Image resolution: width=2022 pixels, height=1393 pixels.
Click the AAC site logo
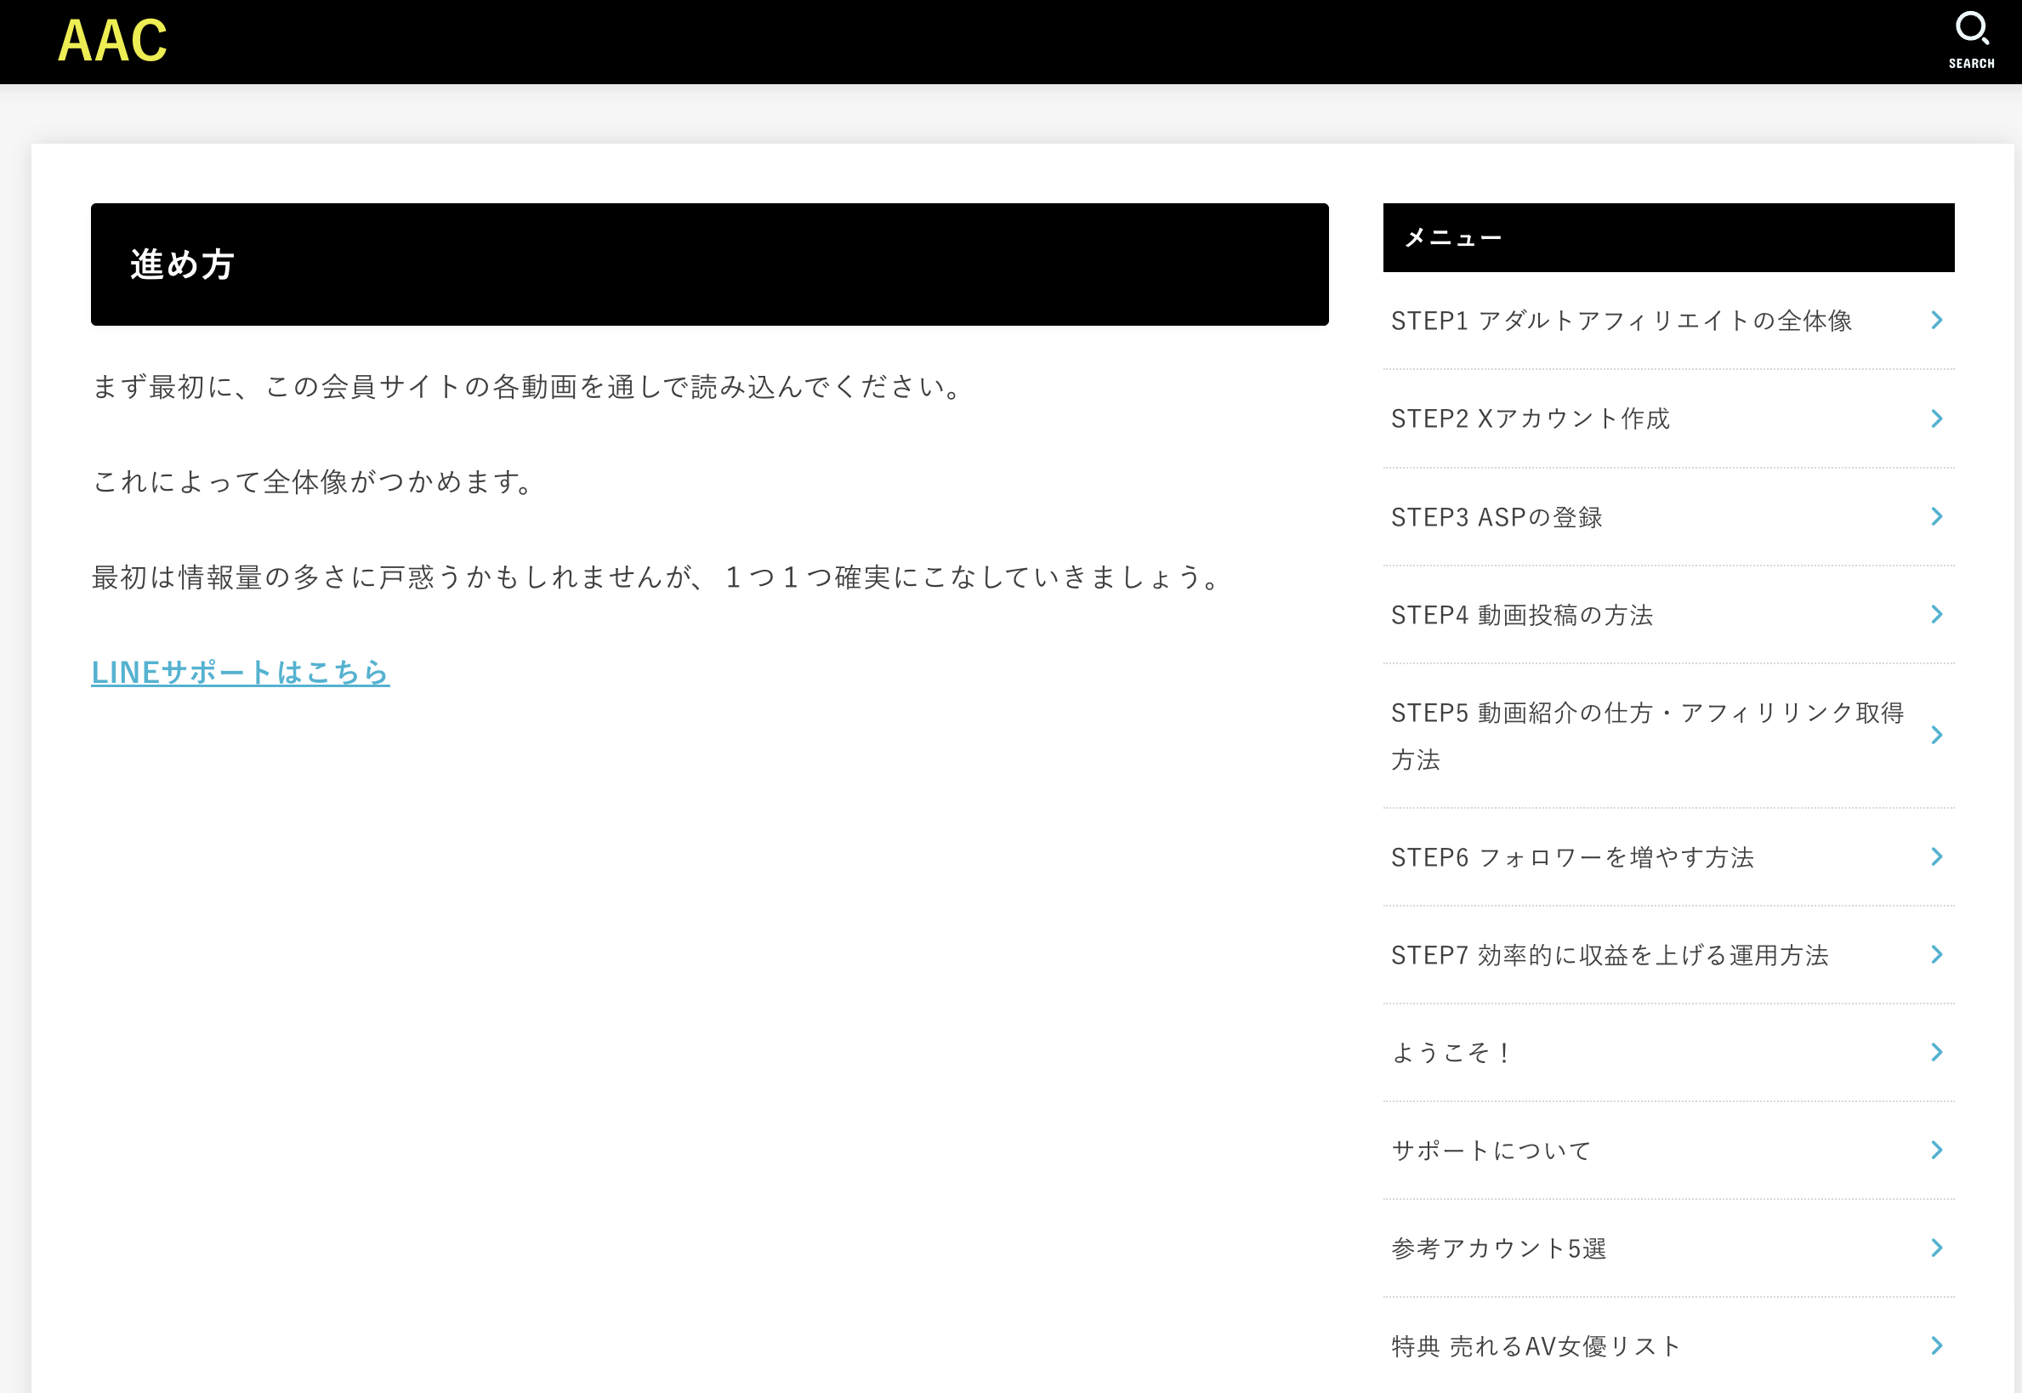pyautogui.click(x=112, y=41)
